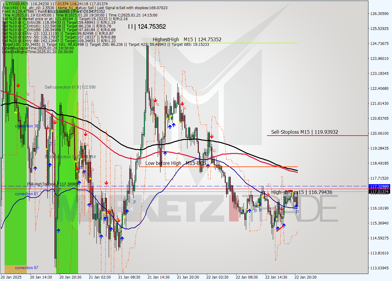This screenshot has height=281, width=392.
Task: Click the 22 Jan 08:30 time axis label
Action: pyautogui.click(x=247, y=277)
